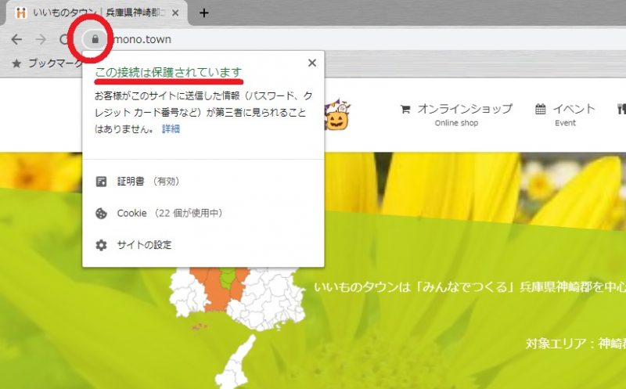Click the address bar URL text
Screen dimensions: 626x389
(x=141, y=39)
